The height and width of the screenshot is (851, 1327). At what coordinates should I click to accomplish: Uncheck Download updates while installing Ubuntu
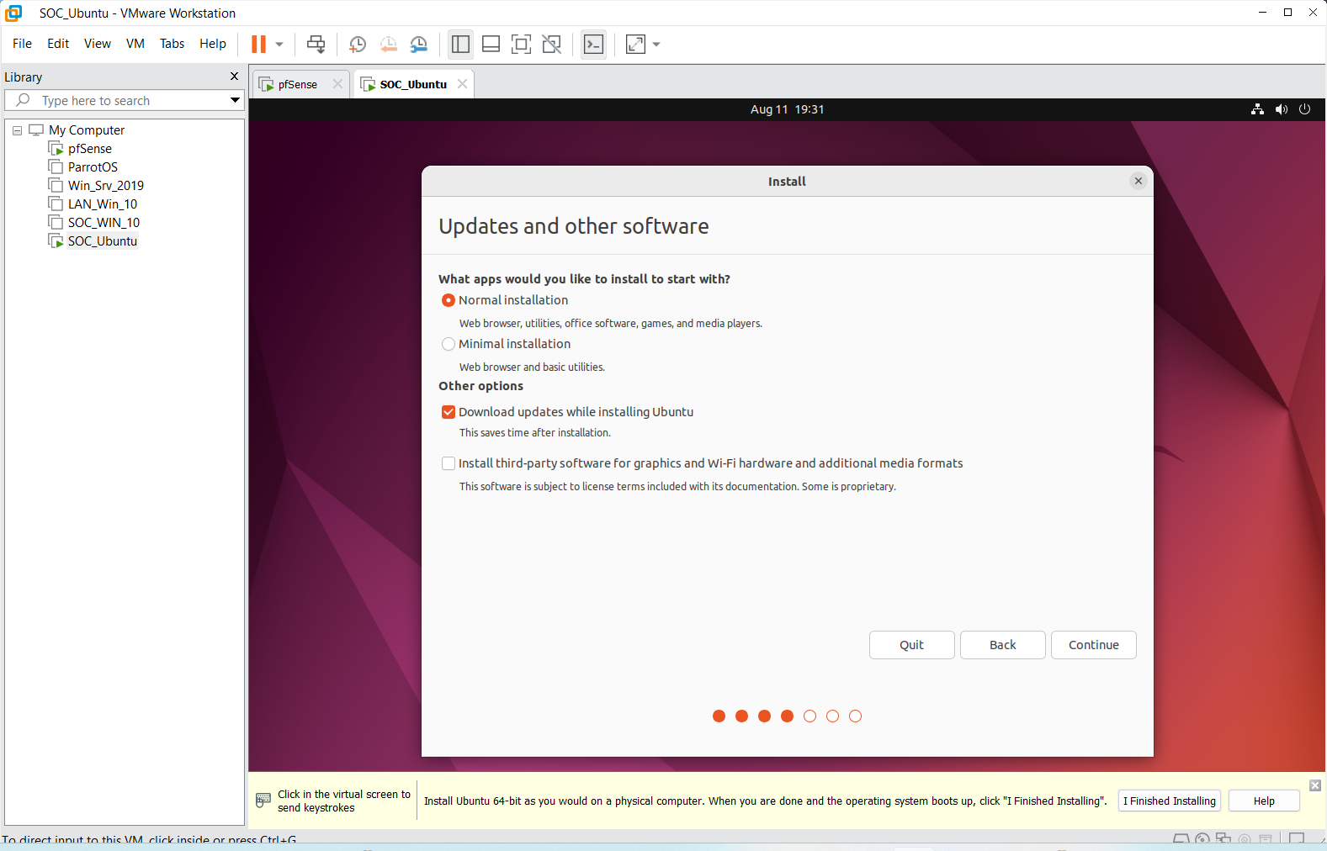[449, 412]
